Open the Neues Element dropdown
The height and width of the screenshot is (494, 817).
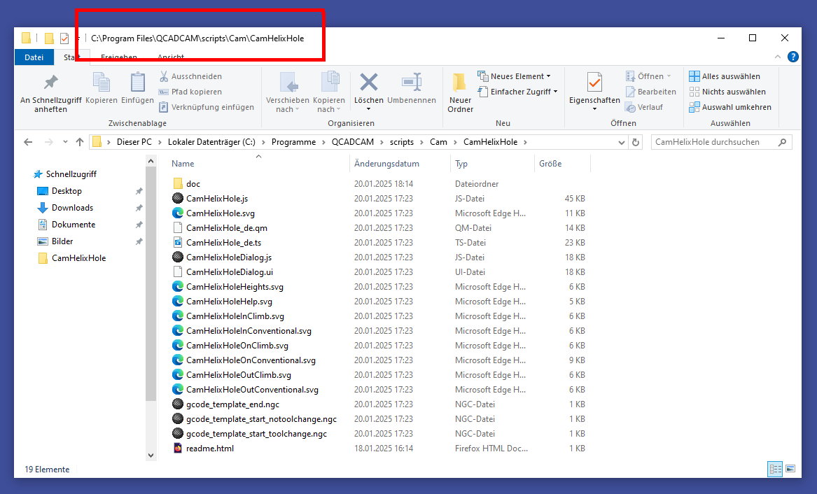click(515, 76)
